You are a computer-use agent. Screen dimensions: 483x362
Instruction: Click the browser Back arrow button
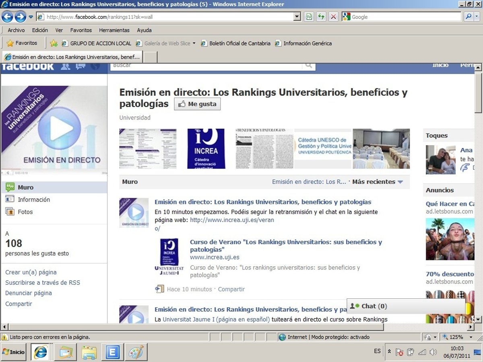[7, 17]
